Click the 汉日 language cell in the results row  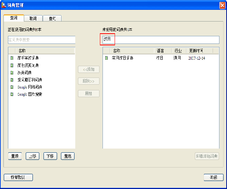(160, 58)
